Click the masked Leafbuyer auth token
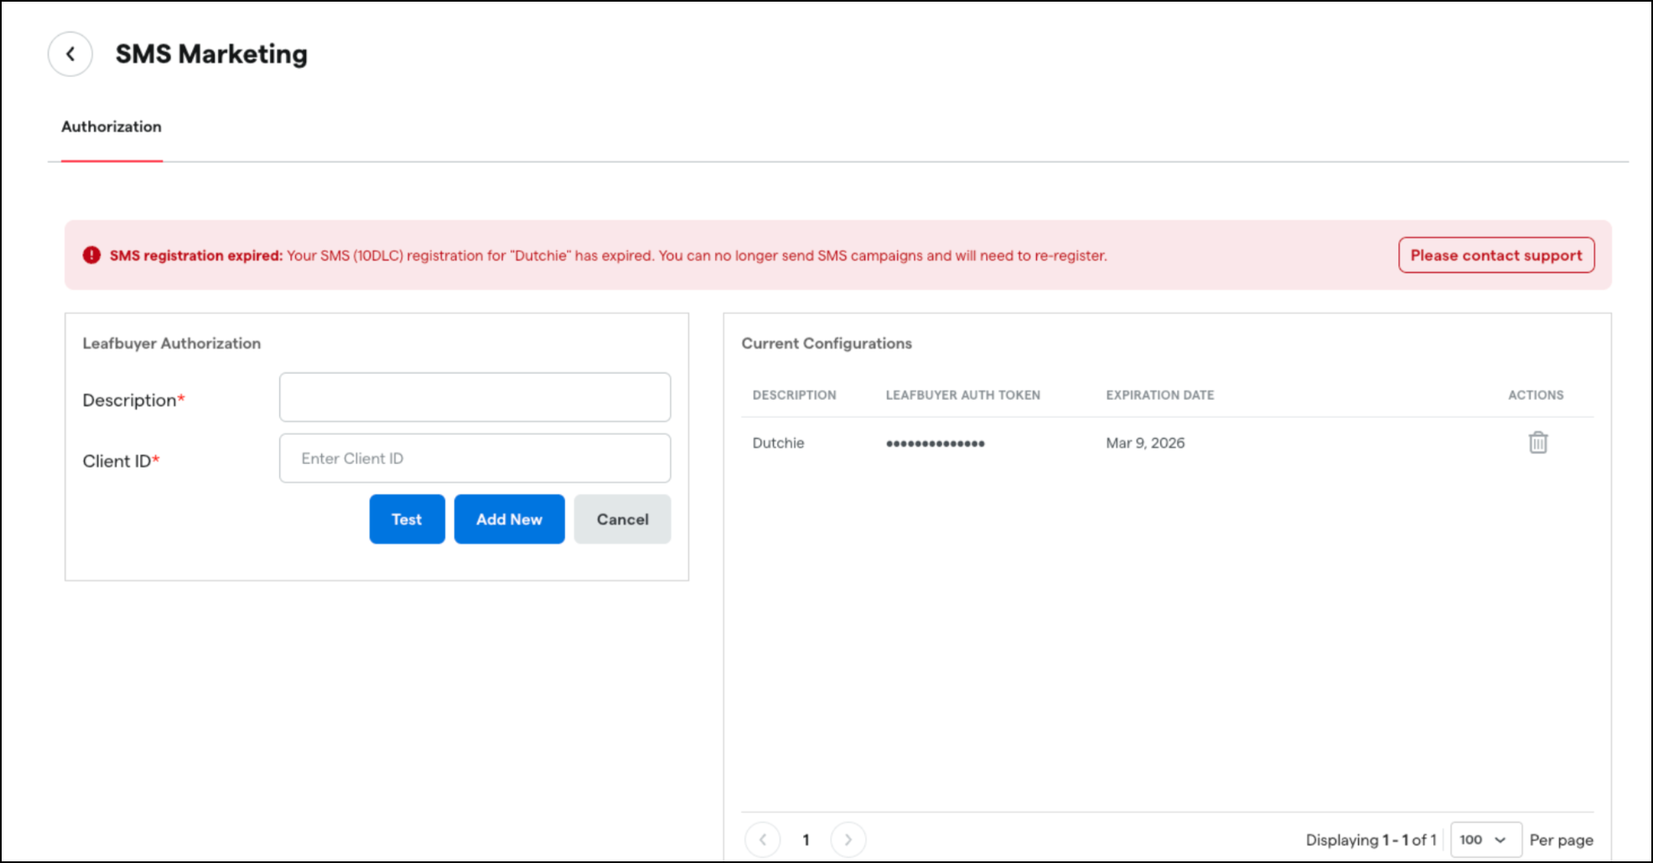Viewport: 1653px width, 863px height. pyautogui.click(x=935, y=443)
